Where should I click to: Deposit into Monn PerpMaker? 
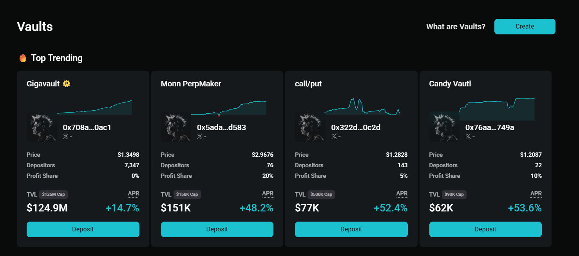(x=217, y=229)
